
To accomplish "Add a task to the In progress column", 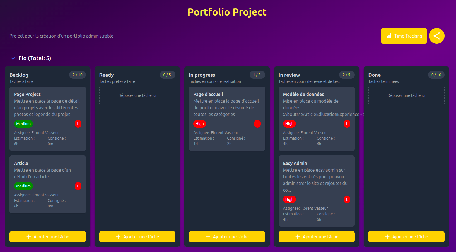I will pyautogui.click(x=227, y=237).
